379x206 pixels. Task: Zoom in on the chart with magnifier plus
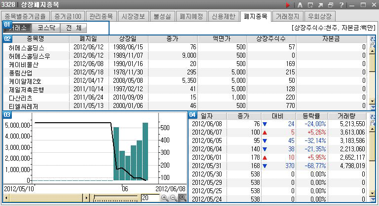click(x=165, y=198)
